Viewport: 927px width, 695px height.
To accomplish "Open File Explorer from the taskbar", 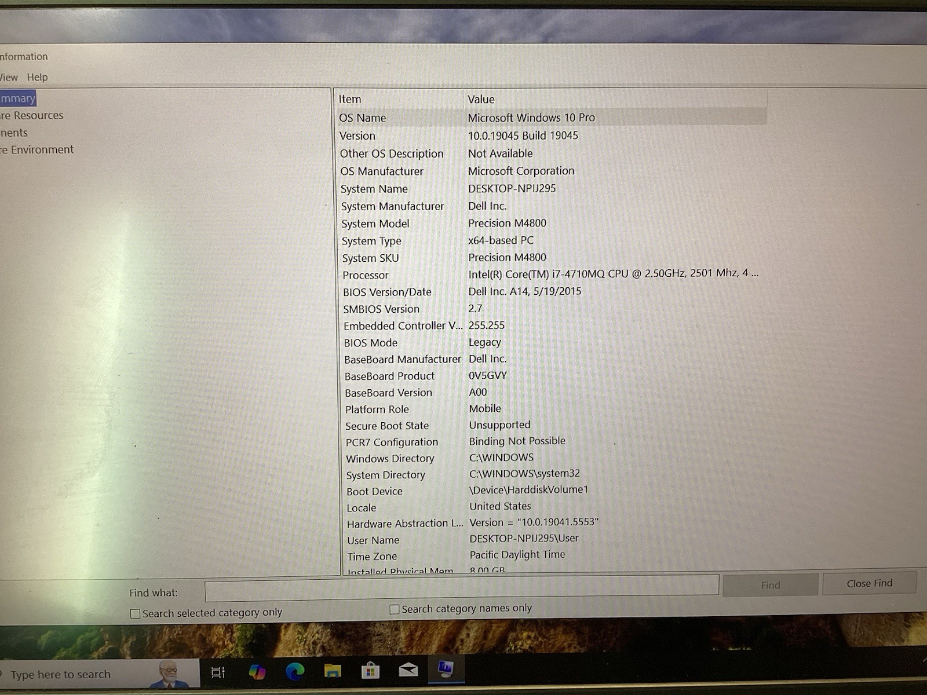I will 333,671.
